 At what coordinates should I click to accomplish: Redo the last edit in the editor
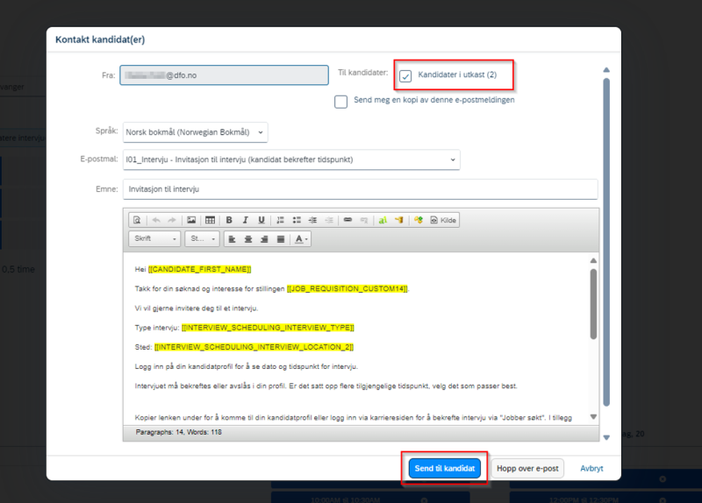[x=172, y=220]
